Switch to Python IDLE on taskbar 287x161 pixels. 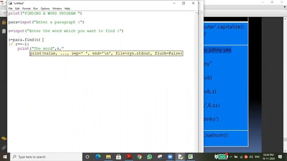180,157
